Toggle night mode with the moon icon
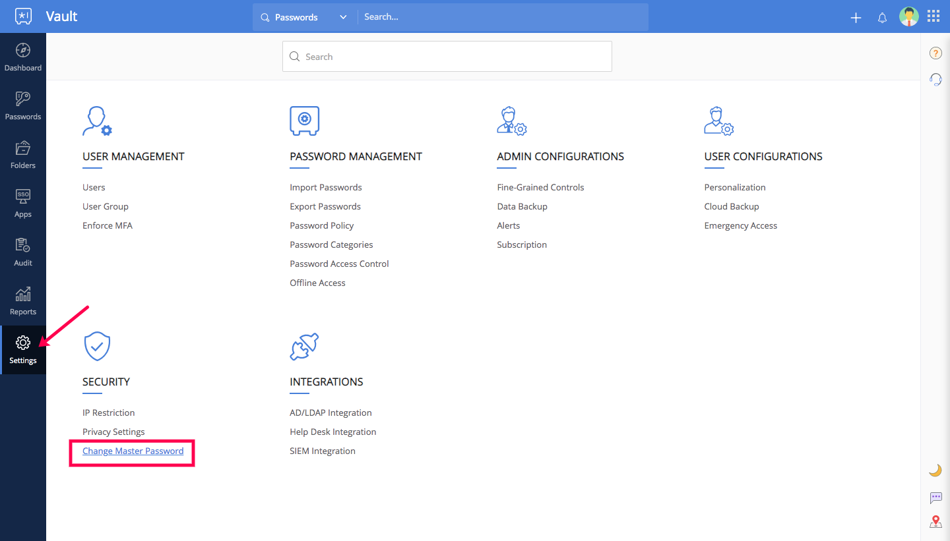 935,470
